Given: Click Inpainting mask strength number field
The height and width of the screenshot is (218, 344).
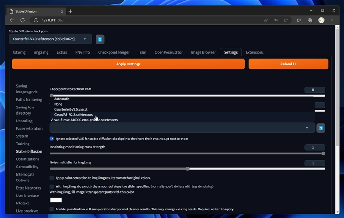Looking at the screenshot, I should tap(315, 148).
